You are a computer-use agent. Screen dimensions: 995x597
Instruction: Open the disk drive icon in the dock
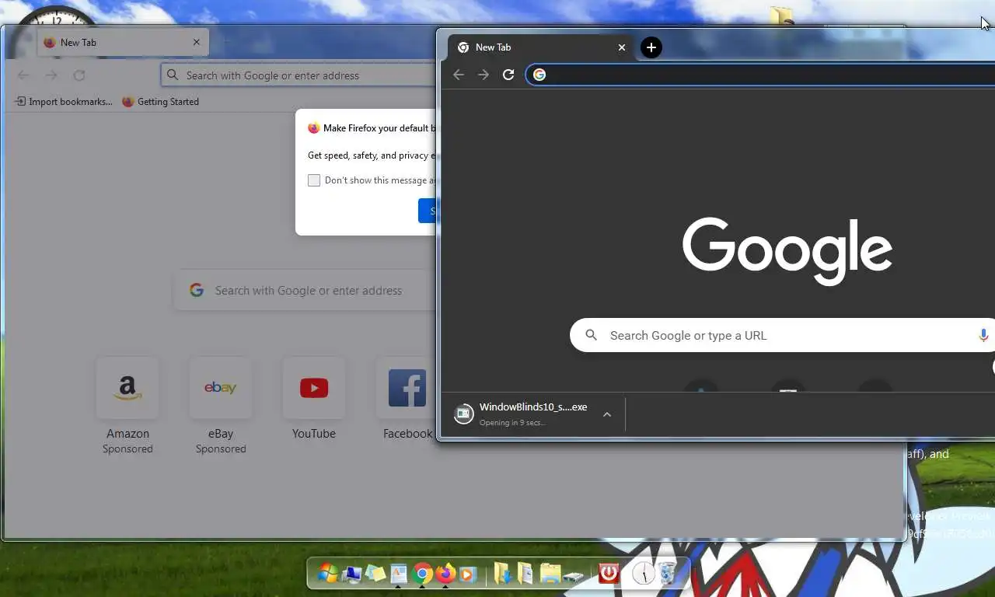click(574, 577)
